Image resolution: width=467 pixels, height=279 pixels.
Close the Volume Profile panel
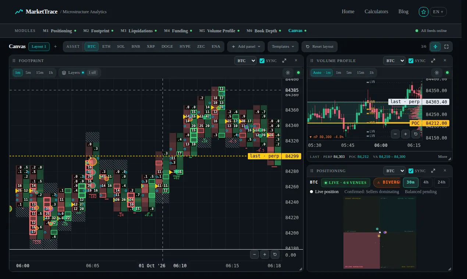[445, 61]
